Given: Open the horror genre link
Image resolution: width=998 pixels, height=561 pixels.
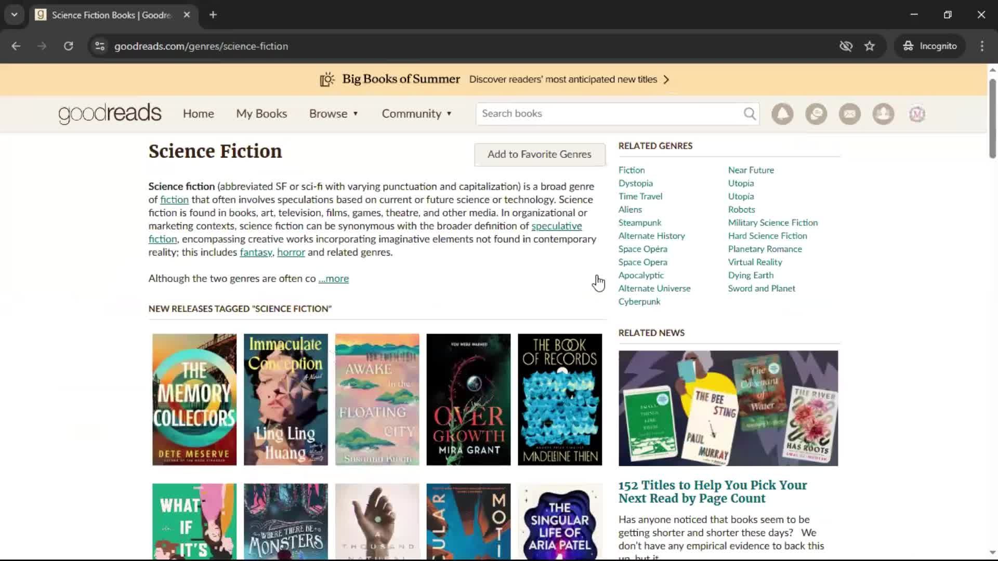Looking at the screenshot, I should tap(291, 252).
